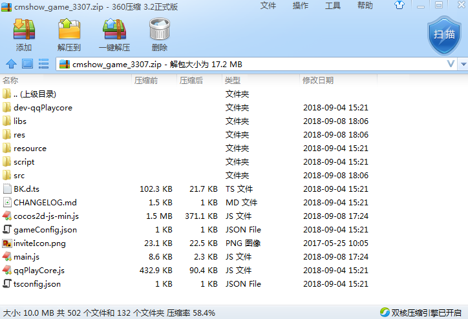The height and width of the screenshot is (319, 468).
Task: Click the 2017-05-25 10:05 date cell
Action: click(335, 243)
